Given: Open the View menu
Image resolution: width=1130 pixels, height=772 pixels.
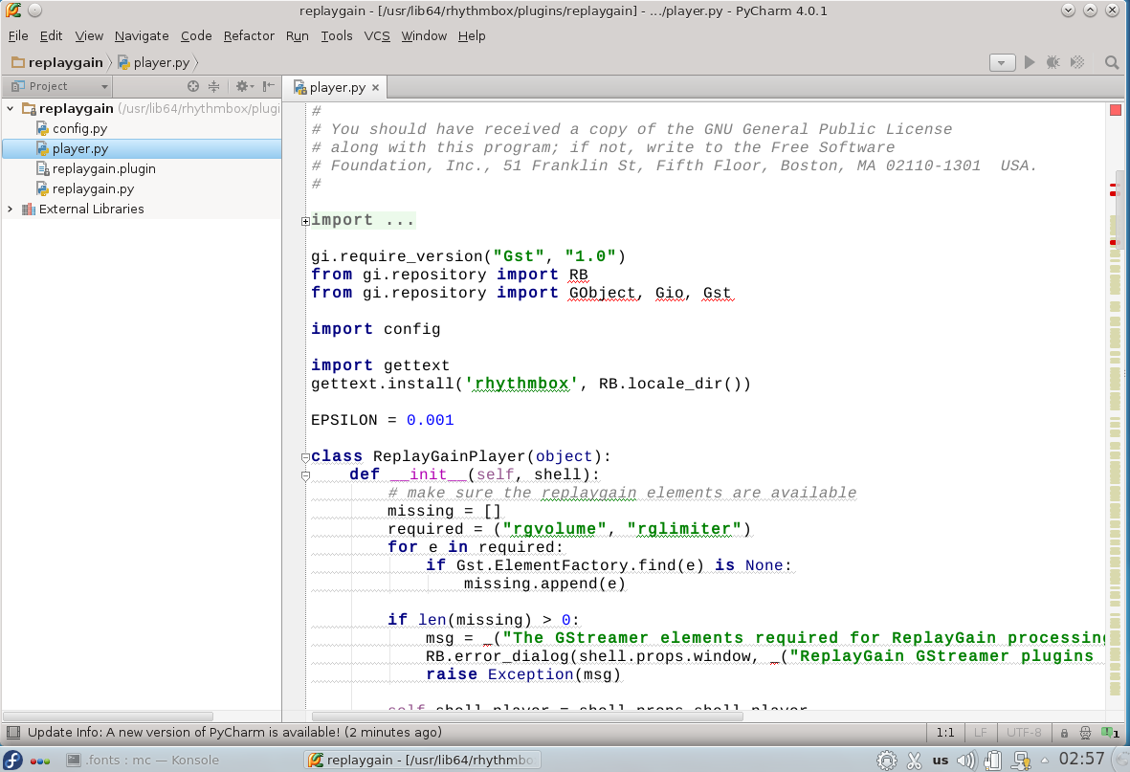Looking at the screenshot, I should pos(89,36).
